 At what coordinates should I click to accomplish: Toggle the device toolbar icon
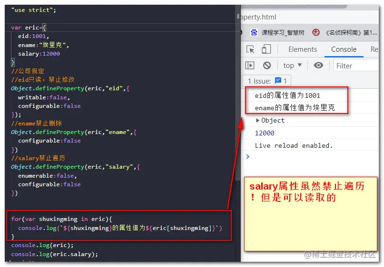[266, 49]
